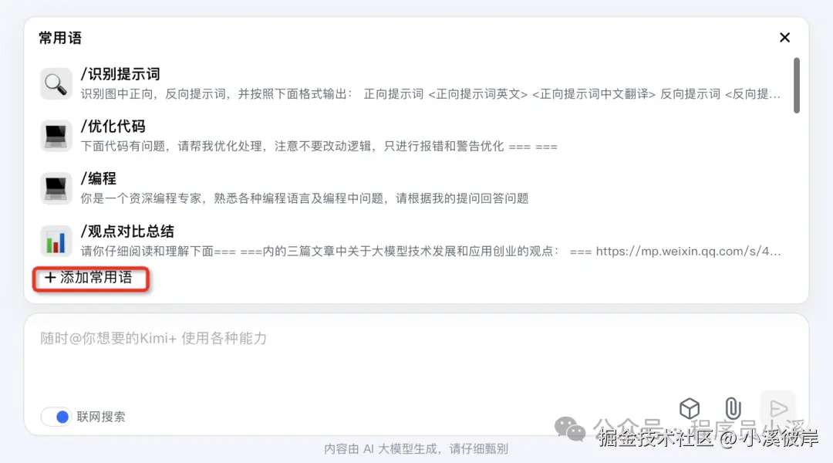
Task: Click the laptop icon beside 优化代码
Action: (56, 136)
